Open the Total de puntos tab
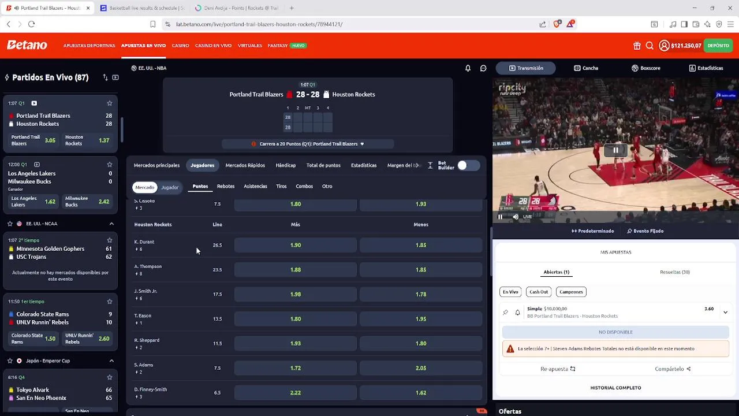The width and height of the screenshot is (739, 416). (323, 165)
